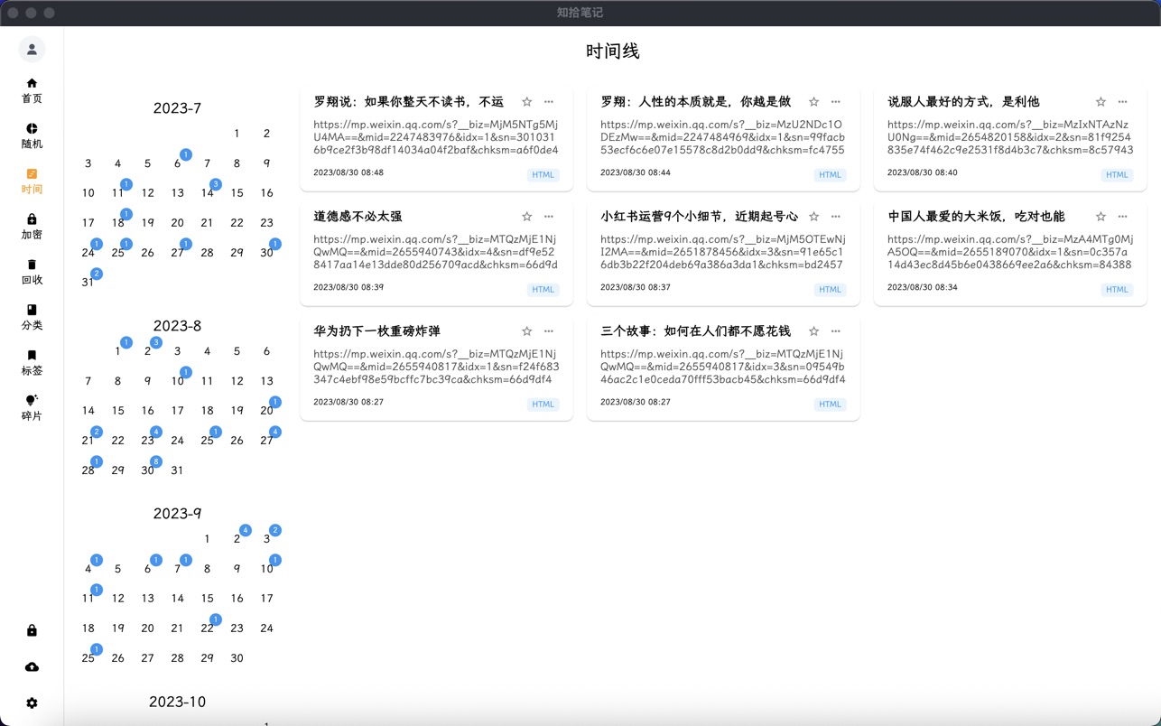Favorite the 华为扔下一枚重磅炸弹 note
This screenshot has width=1161, height=726.
(x=527, y=331)
